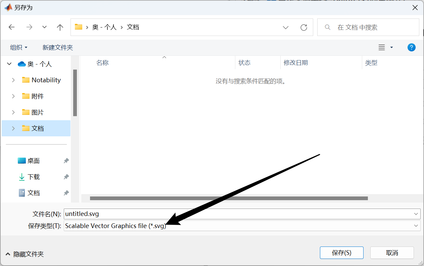Image resolution: width=424 pixels, height=266 pixels.
Task: Expand the 图片 folder chevron
Action: pyautogui.click(x=13, y=112)
